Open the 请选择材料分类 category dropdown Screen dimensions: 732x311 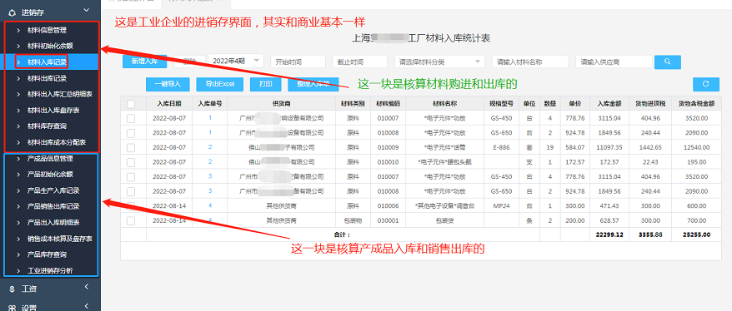click(x=439, y=62)
